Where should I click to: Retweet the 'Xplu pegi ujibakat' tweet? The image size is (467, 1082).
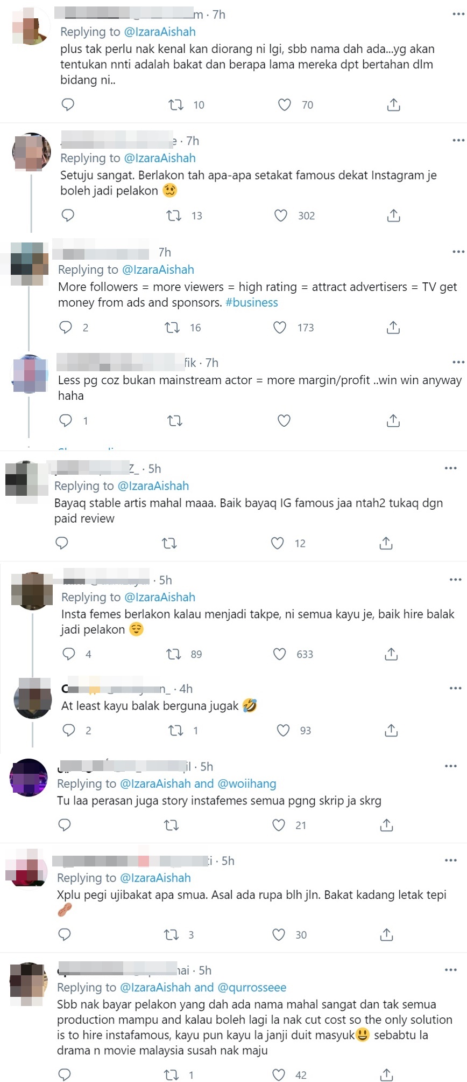click(x=171, y=935)
